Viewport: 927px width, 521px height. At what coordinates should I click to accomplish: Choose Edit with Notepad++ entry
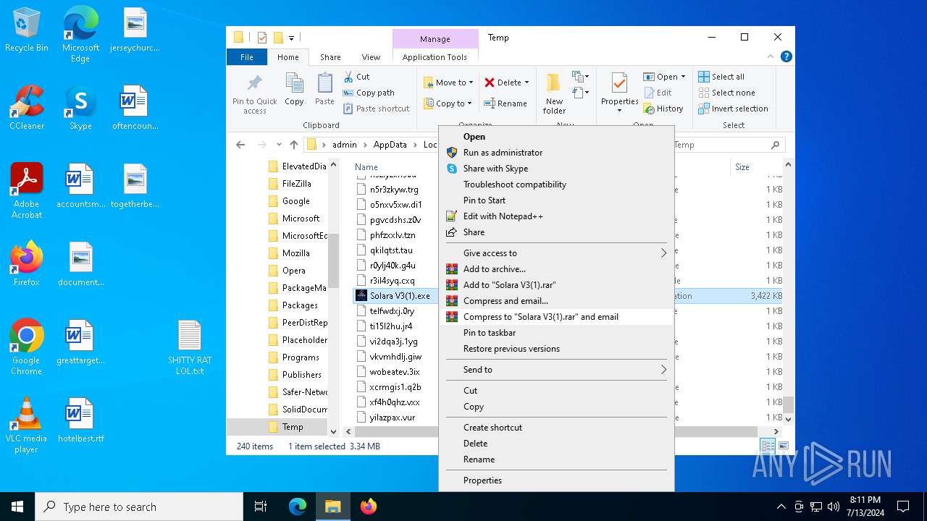pos(557,216)
